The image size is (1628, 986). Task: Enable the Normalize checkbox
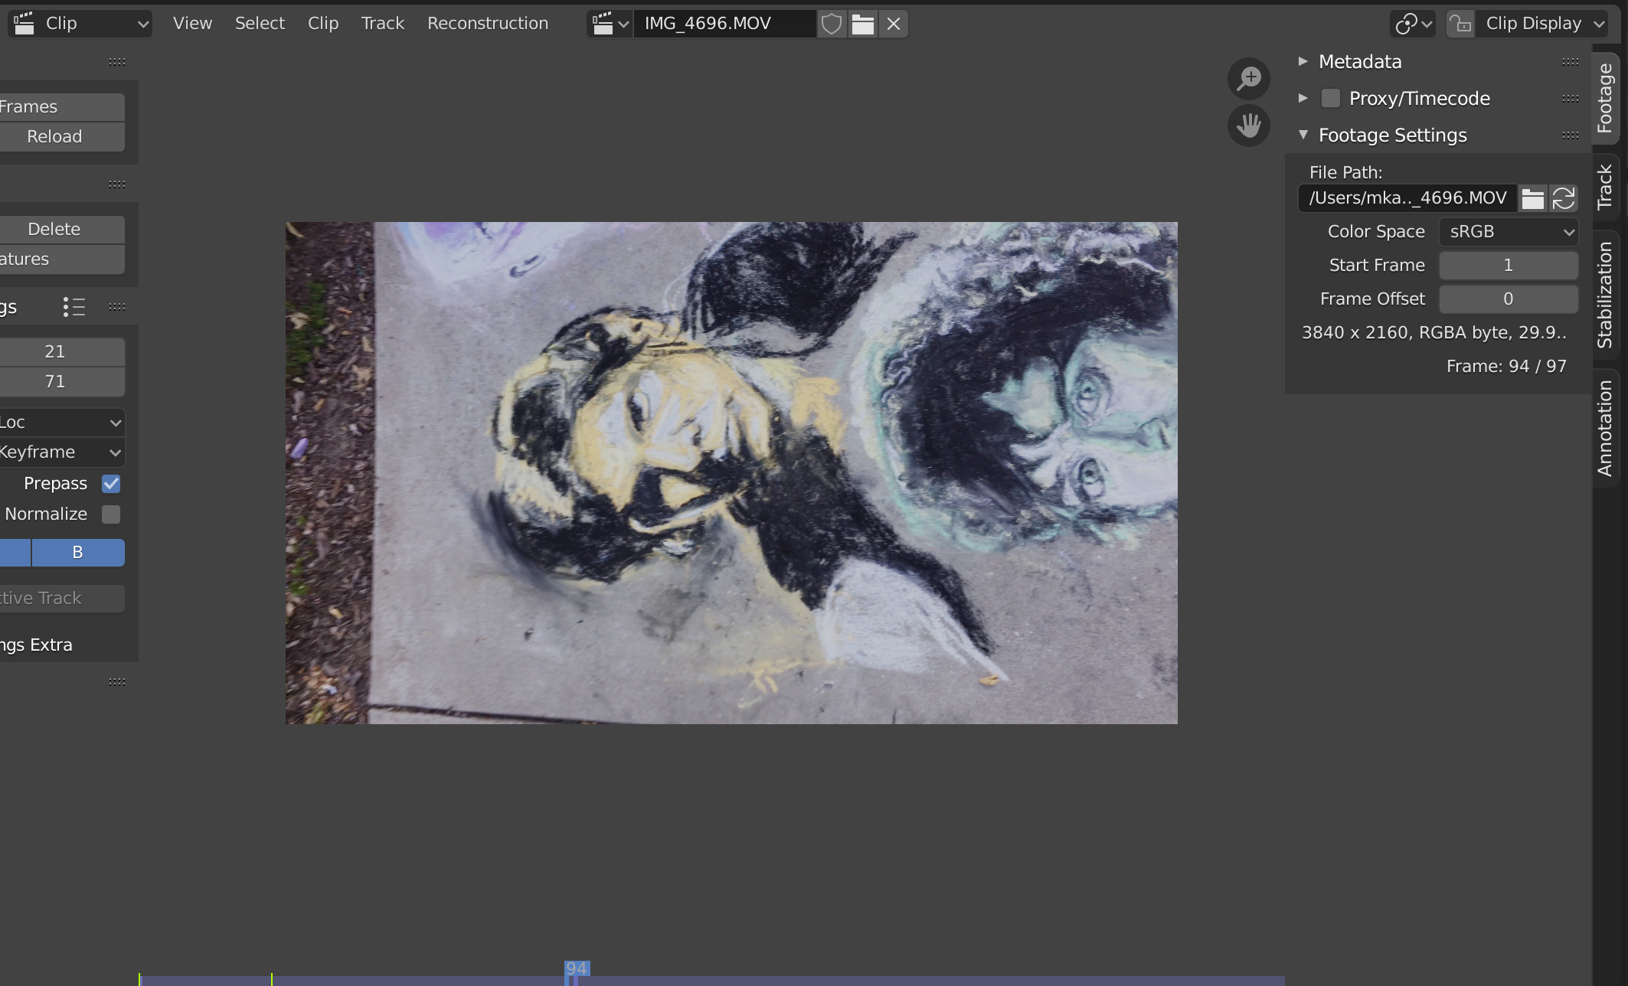tap(111, 514)
